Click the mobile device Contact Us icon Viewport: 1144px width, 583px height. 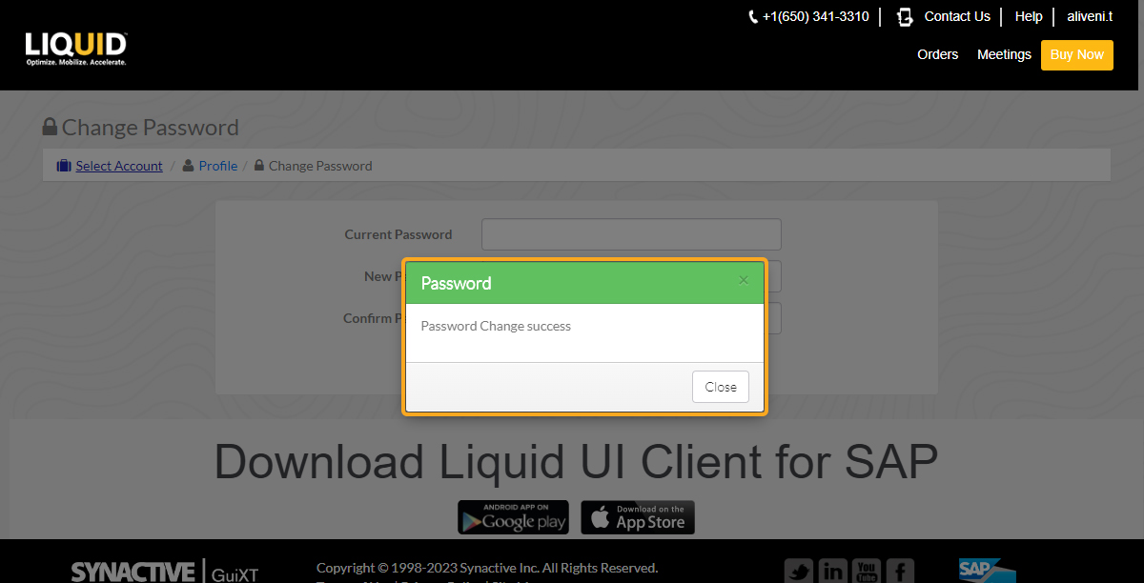click(905, 16)
